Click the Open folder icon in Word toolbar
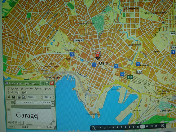Image resolution: width=176 pixels, height=132 pixels. [9, 97]
